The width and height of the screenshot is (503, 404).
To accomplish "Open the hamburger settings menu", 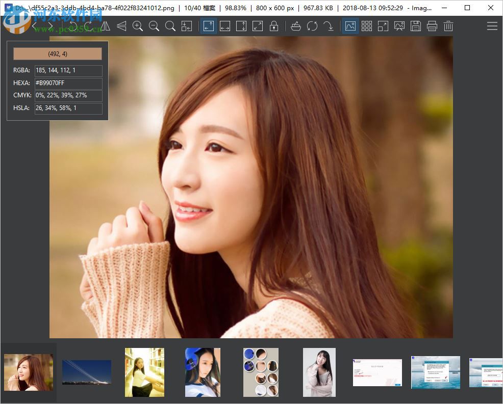I will click(492, 25).
